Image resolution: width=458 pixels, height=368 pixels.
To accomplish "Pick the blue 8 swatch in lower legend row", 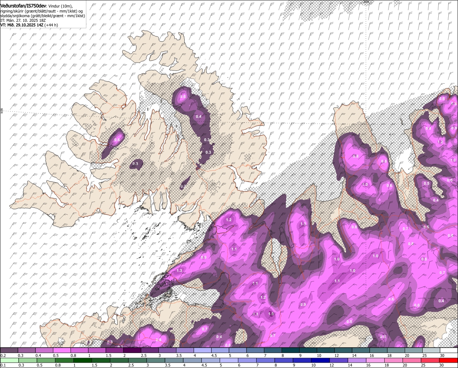I will pyautogui.click(x=284, y=360).
